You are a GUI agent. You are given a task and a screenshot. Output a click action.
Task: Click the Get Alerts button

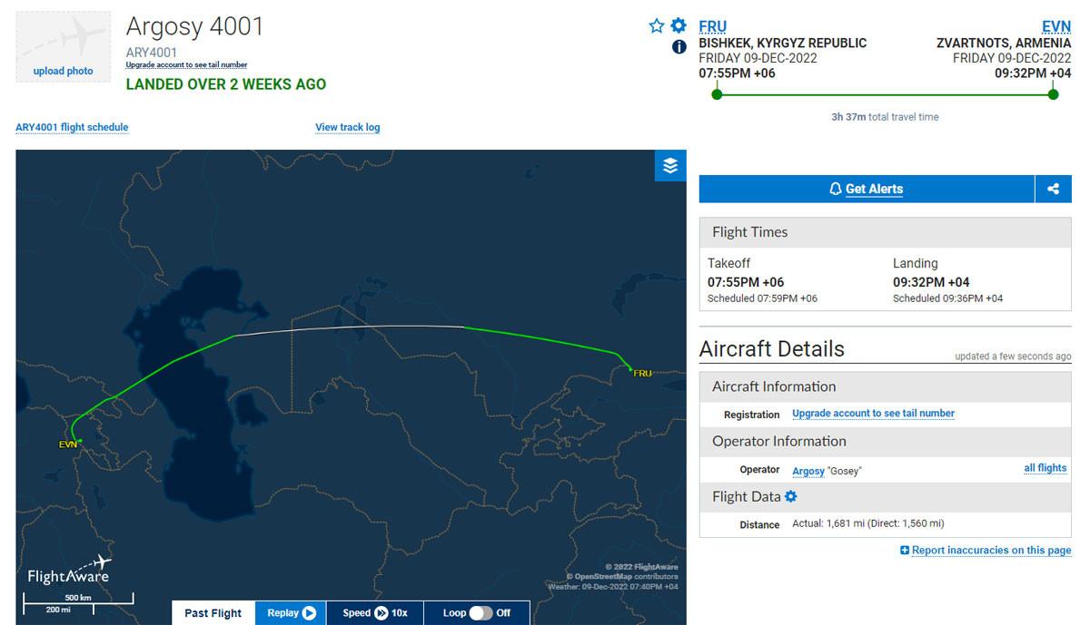click(x=867, y=189)
